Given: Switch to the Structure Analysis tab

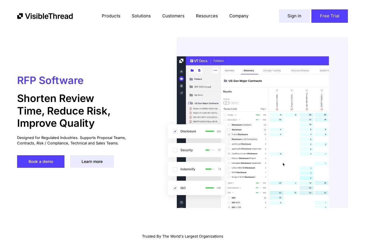Looking at the screenshot, I should coord(300,70).
